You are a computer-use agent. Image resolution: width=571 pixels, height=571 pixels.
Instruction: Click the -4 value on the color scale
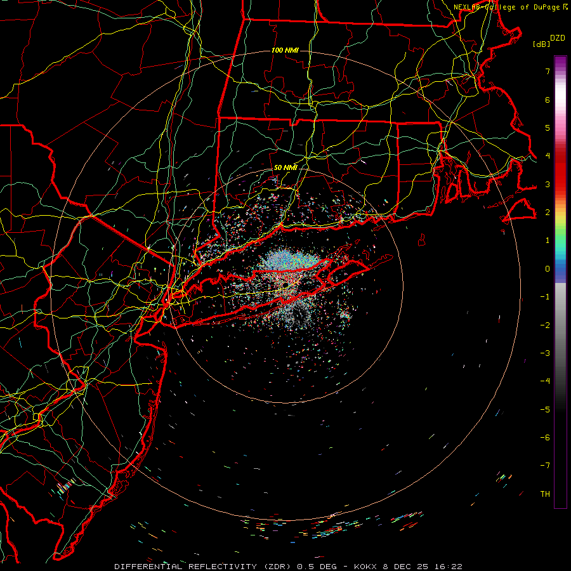click(x=545, y=381)
